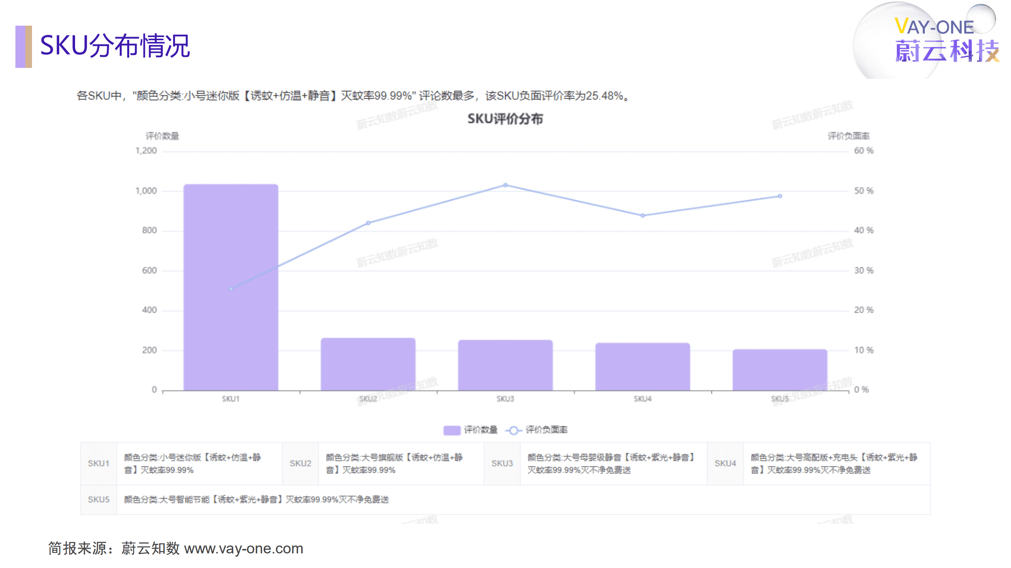Image resolution: width=1011 pixels, height=568 pixels.
Task: Click the tallest purple bar for SKU1
Action: (231, 288)
